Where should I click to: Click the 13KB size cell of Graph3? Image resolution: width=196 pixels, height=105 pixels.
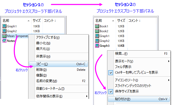[121, 46]
